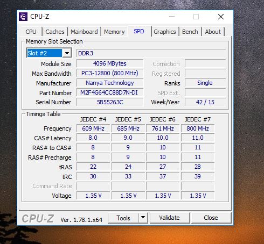Click Part Number value M2F4G64CC88D7N-DI
Screen dimensions: 264x244
[x=110, y=92]
